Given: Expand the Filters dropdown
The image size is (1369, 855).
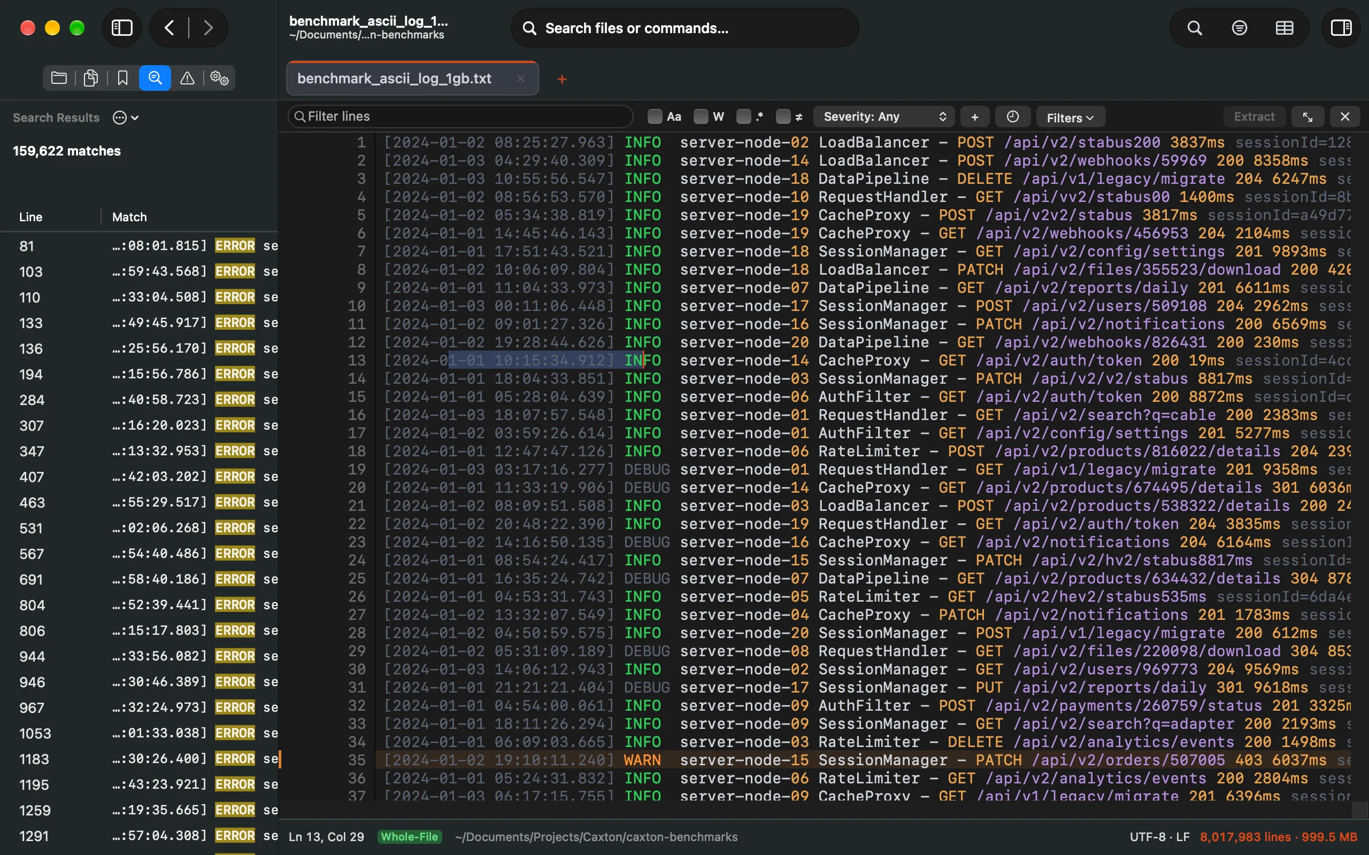Looking at the screenshot, I should (x=1070, y=118).
